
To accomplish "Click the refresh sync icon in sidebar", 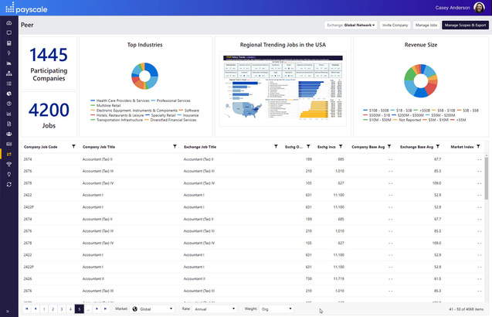I will [8, 185].
